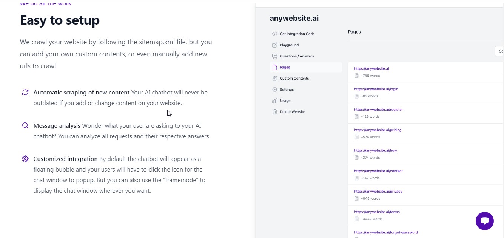Open the https://anywebsite.ai page link
The width and height of the screenshot is (504, 238).
pos(371,69)
